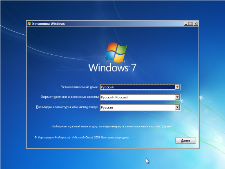Viewport: 225px width, 169px height.
Task: Open the Формат времени dropdown arrow
Action: [177, 97]
